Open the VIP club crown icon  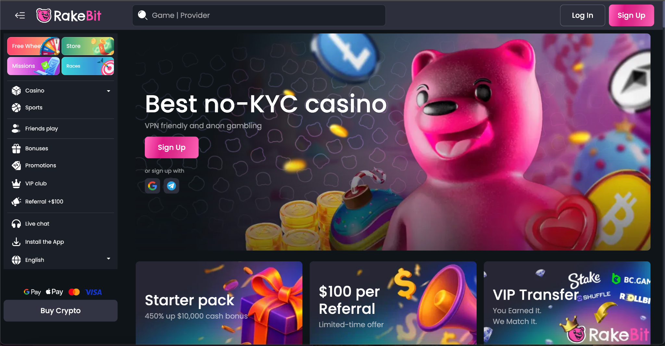(16, 183)
